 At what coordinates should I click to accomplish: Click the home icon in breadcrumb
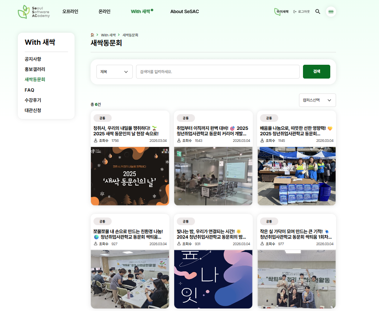coord(92,35)
